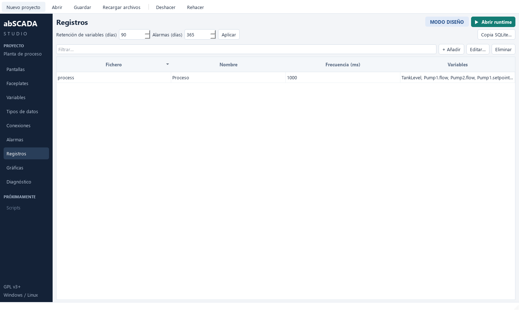The height and width of the screenshot is (310, 519).
Task: Save the project with Guardar
Action: (x=83, y=7)
